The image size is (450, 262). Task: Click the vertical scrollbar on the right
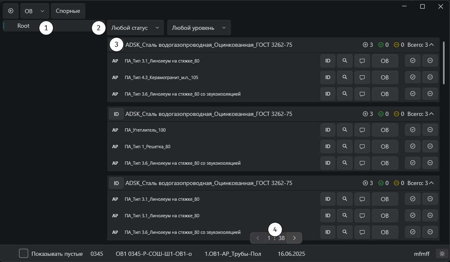pyautogui.click(x=444, y=62)
